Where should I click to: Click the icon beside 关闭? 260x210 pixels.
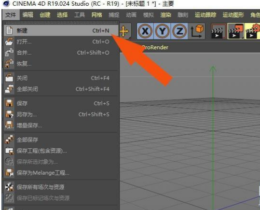(x=9, y=78)
